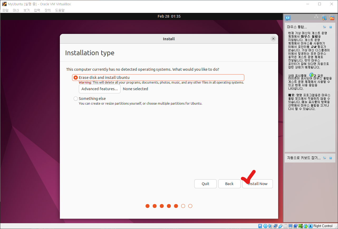Click the mouse integration status icon
The height and width of the screenshot is (229, 338).
point(306,226)
